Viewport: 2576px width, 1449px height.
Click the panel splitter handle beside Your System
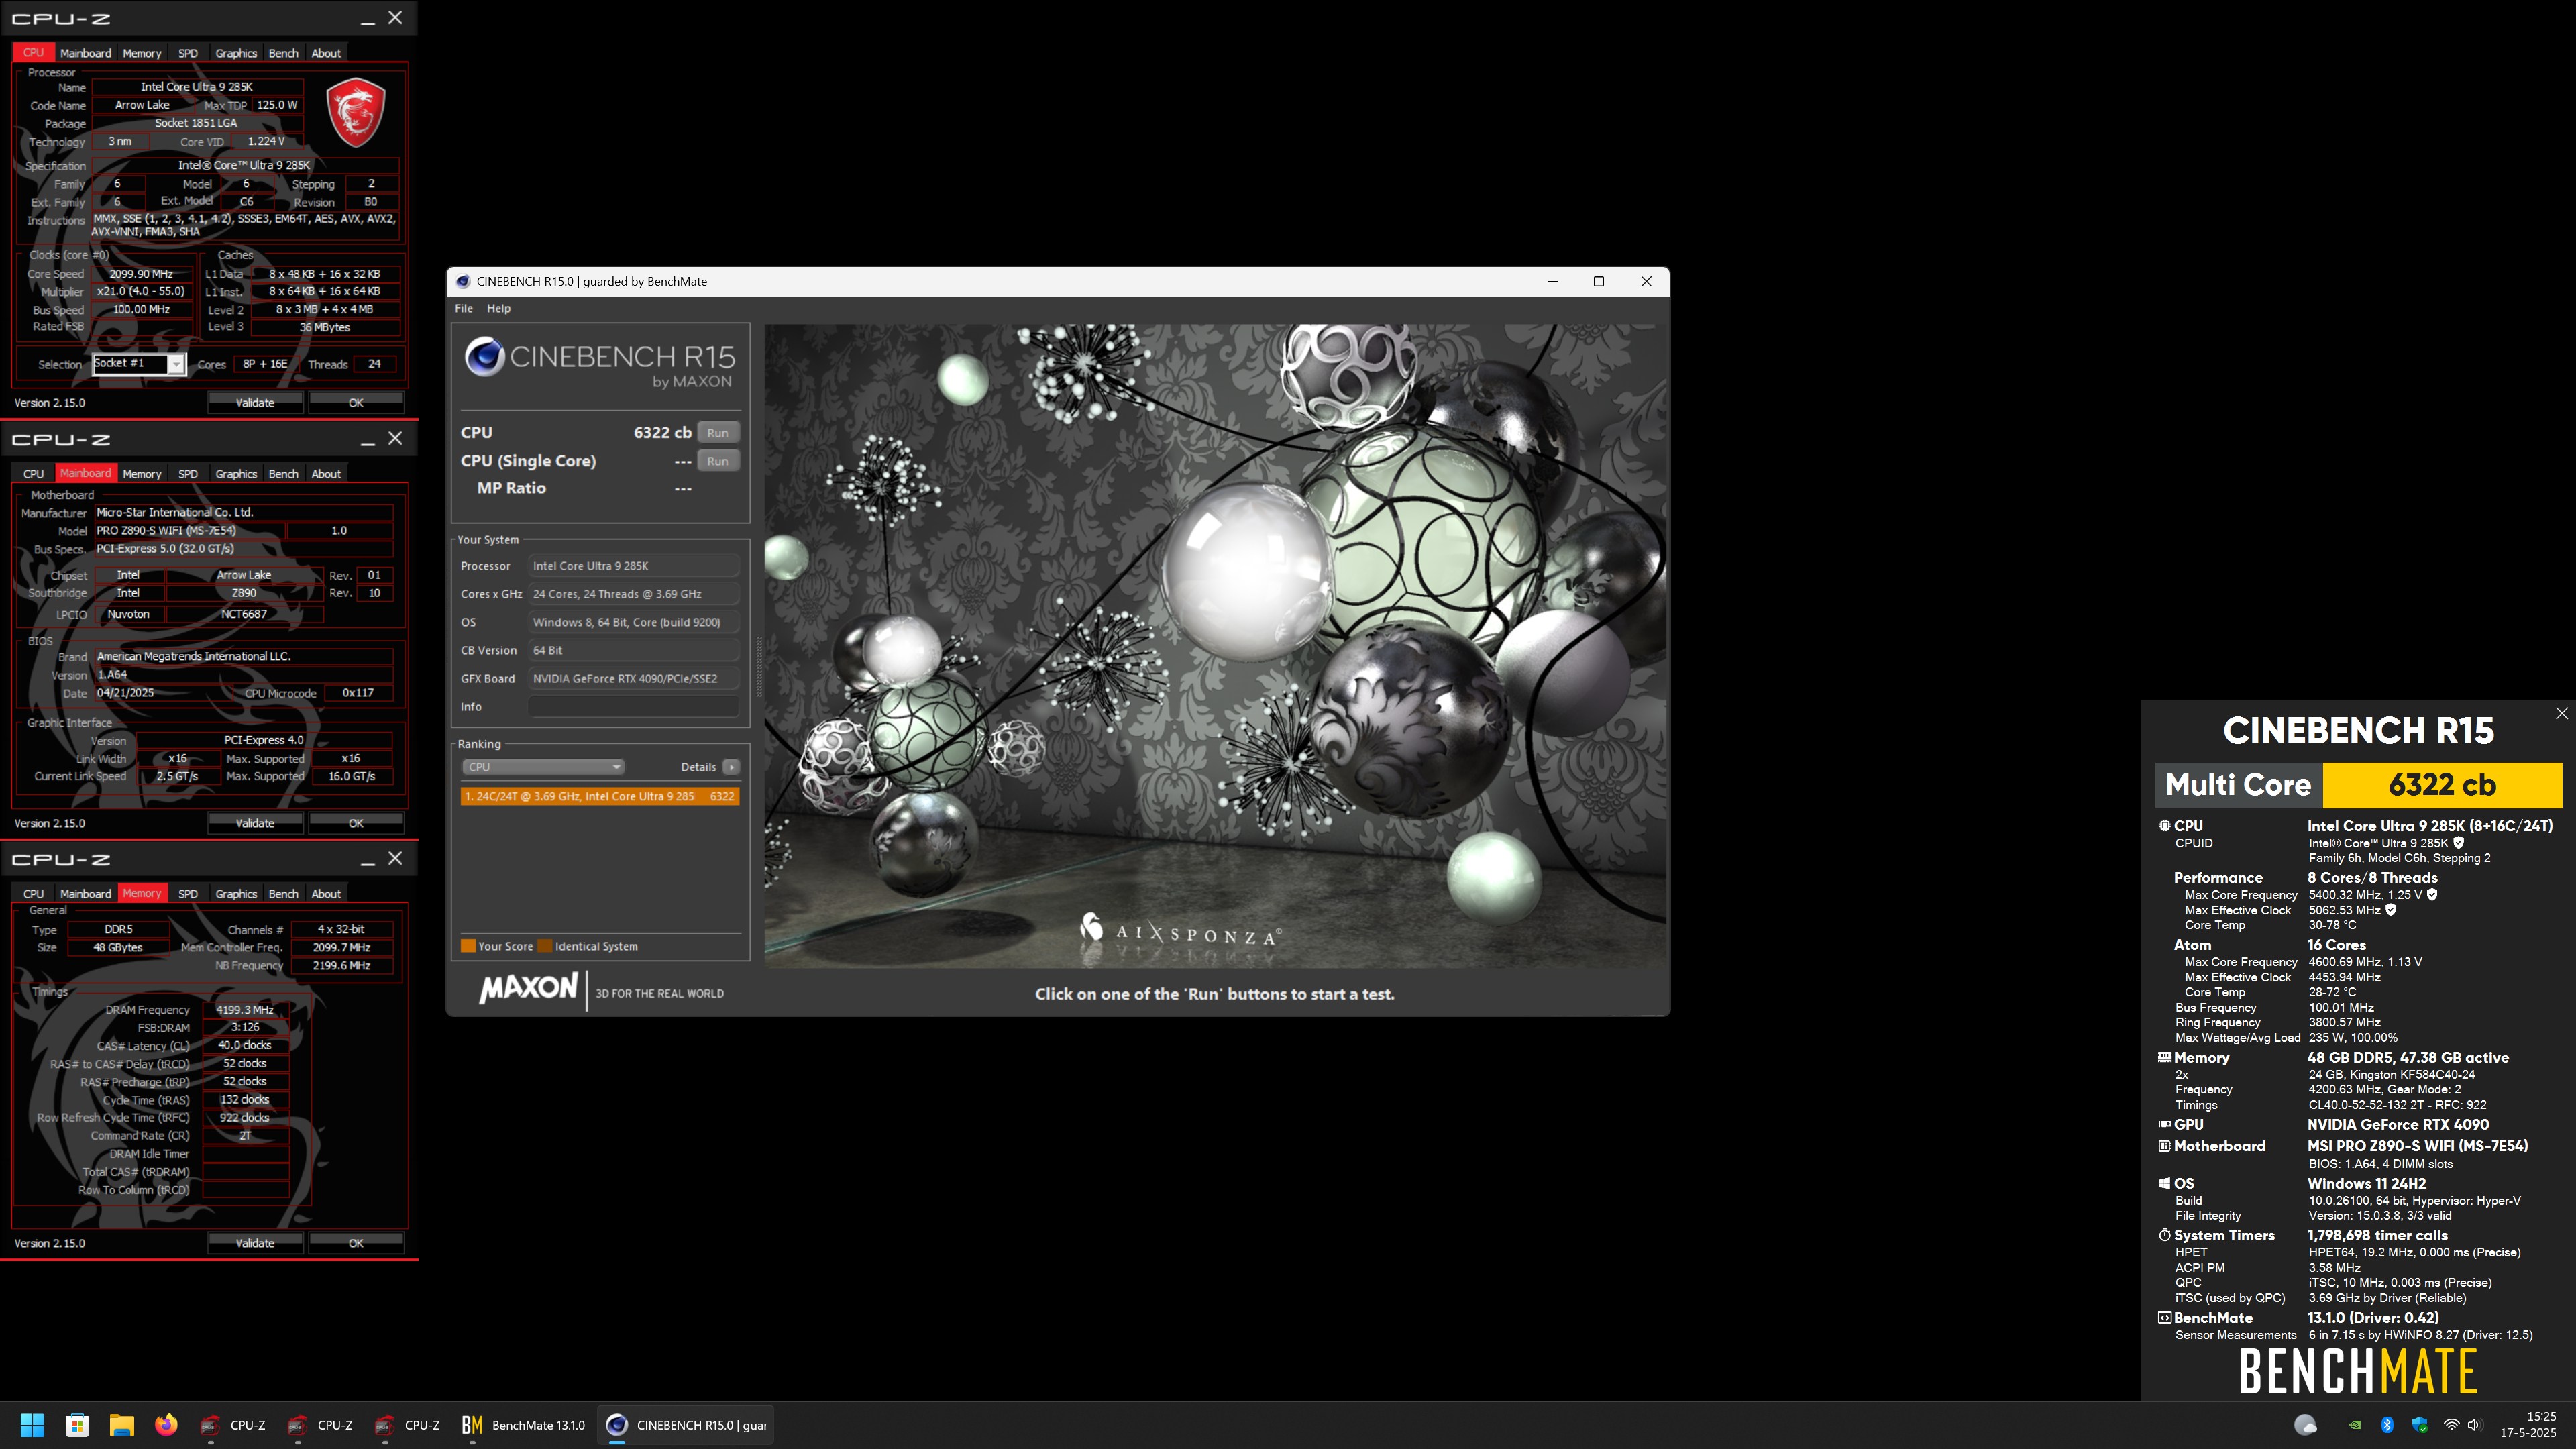pos(758,667)
